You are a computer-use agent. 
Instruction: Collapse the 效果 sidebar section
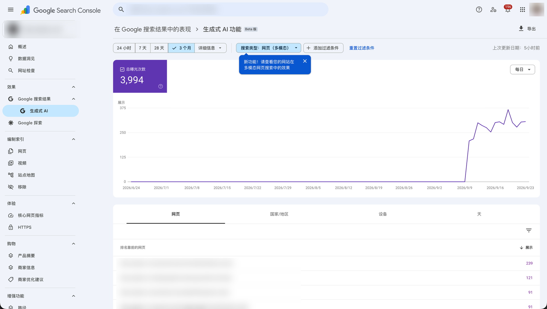tap(73, 87)
